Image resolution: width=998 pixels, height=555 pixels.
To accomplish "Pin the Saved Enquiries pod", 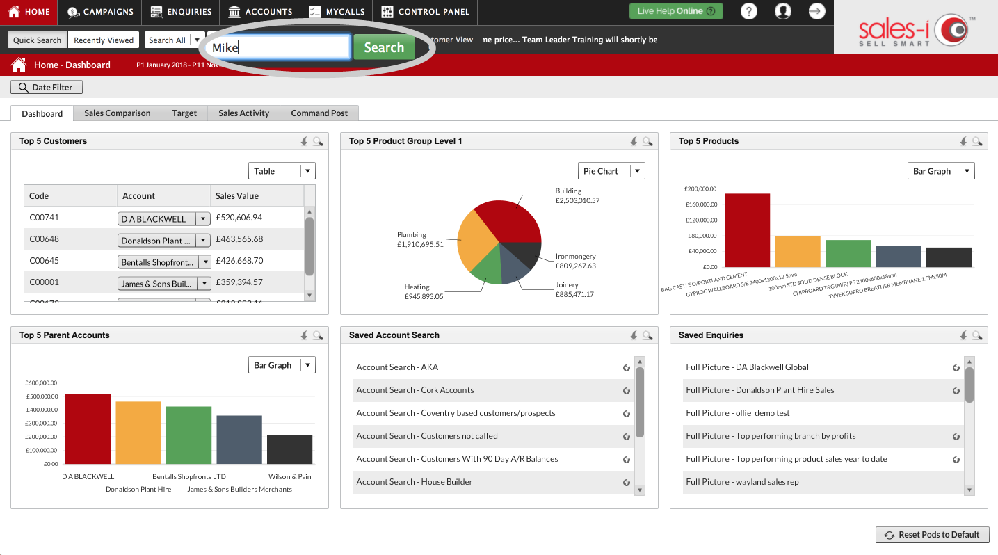I will point(963,335).
